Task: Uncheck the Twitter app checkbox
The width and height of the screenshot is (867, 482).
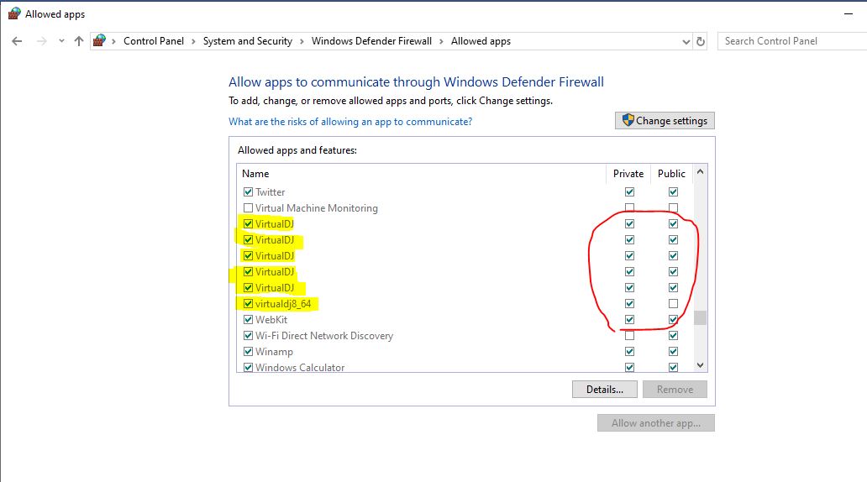Action: [x=249, y=191]
